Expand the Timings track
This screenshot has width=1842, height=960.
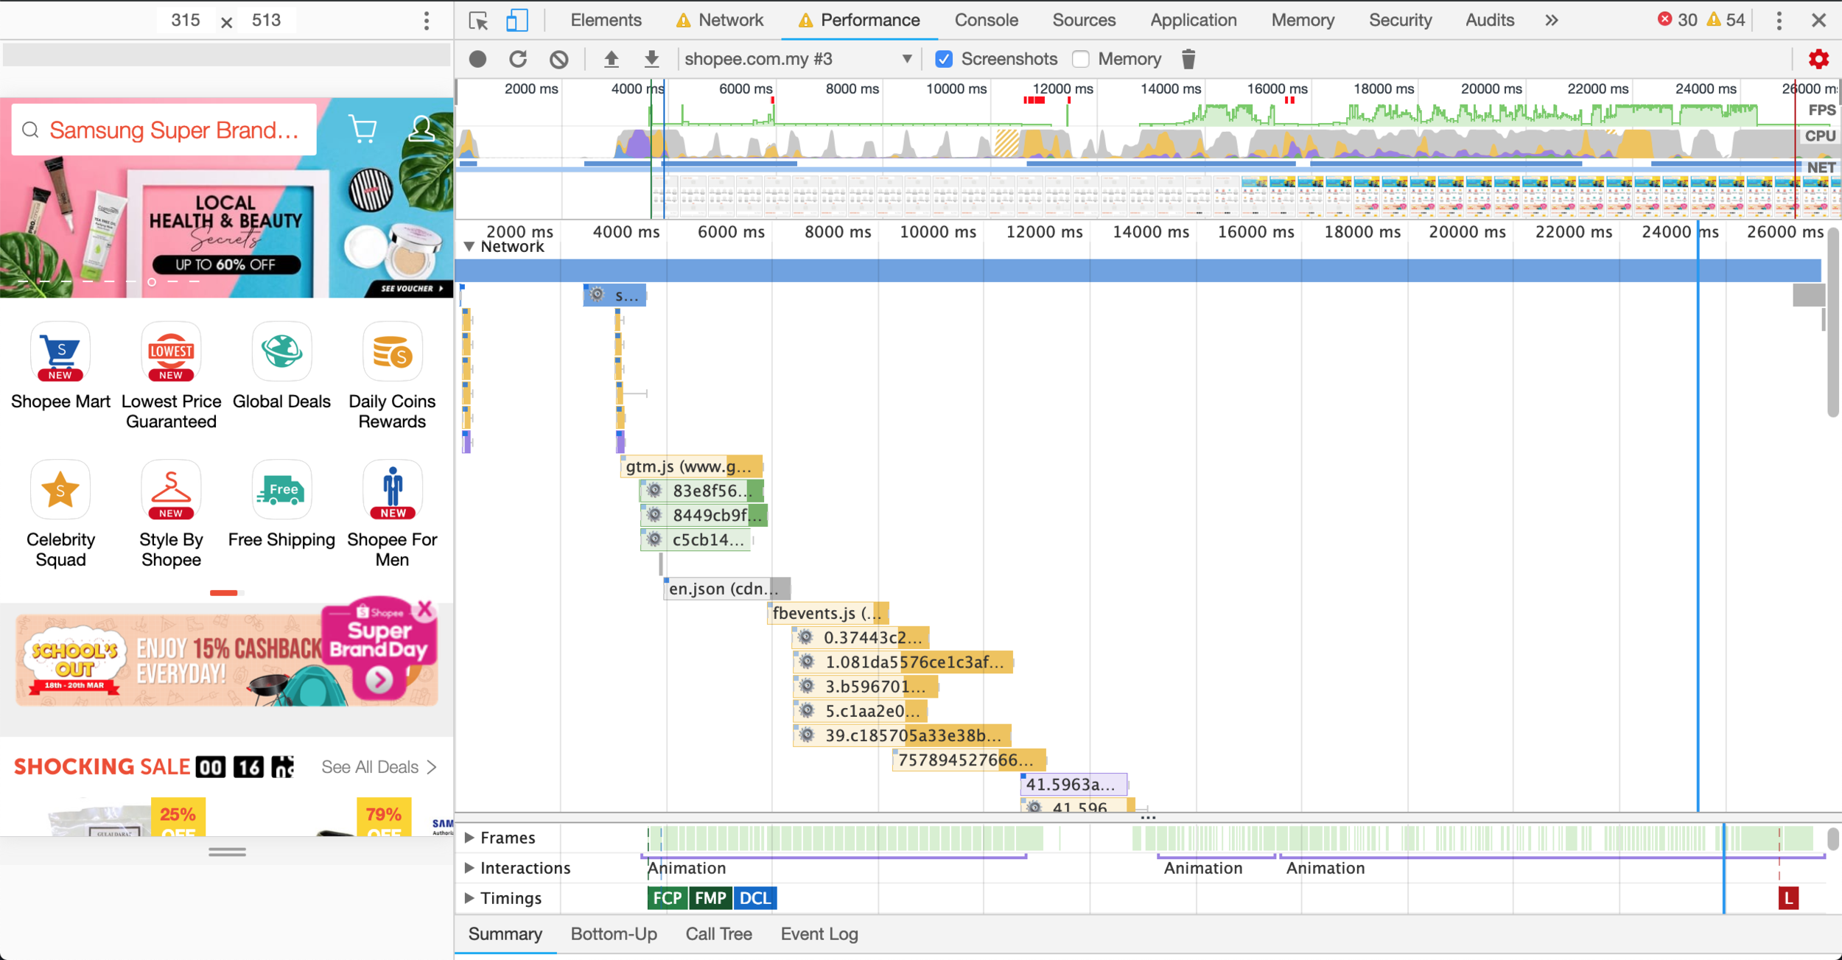click(x=469, y=898)
